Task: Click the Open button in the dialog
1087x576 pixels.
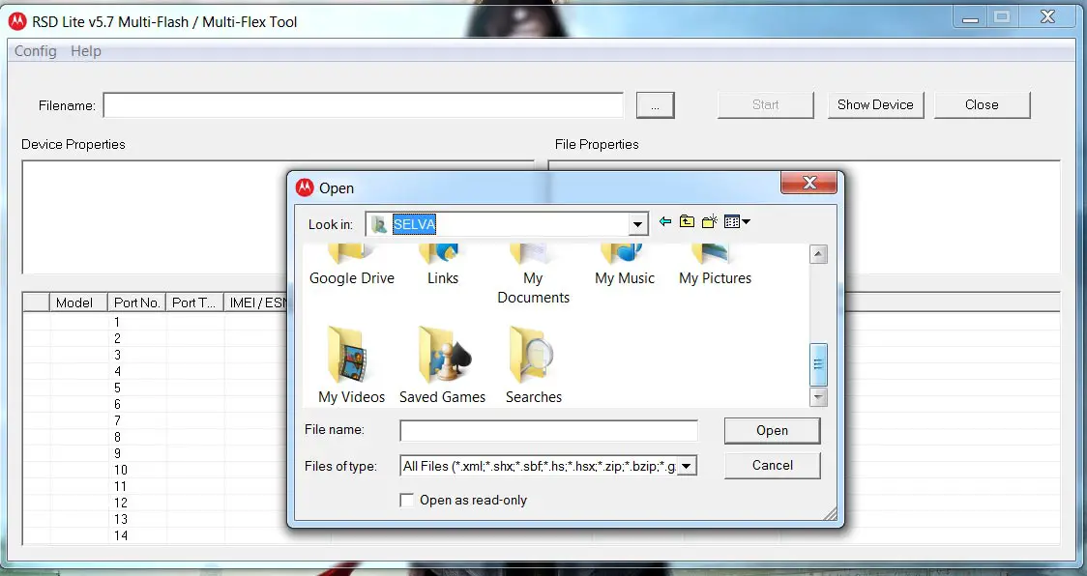Action: (x=773, y=430)
